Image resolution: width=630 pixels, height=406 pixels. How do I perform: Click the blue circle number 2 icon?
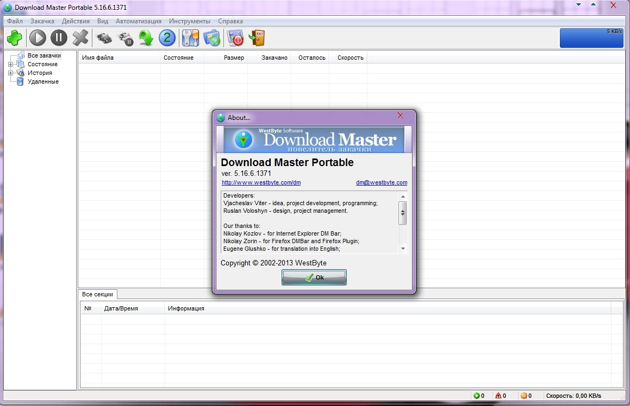coord(167,38)
